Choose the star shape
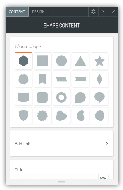123x190 pixels. tap(99, 61)
